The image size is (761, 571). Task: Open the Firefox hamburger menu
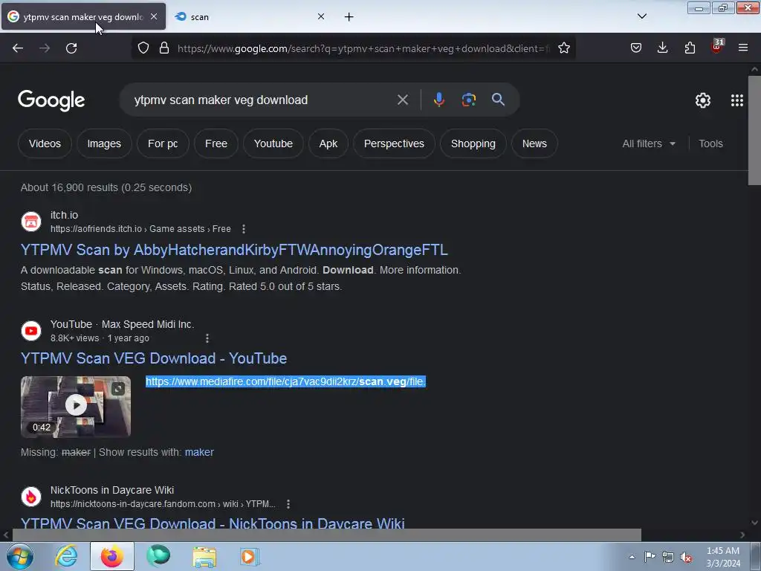(743, 48)
